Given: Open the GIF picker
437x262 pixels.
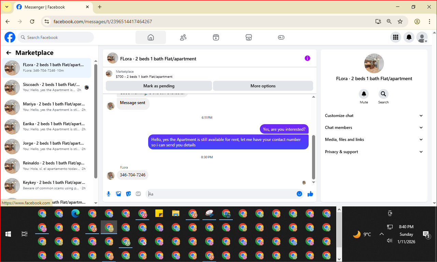Looking at the screenshot, I should pyautogui.click(x=138, y=194).
